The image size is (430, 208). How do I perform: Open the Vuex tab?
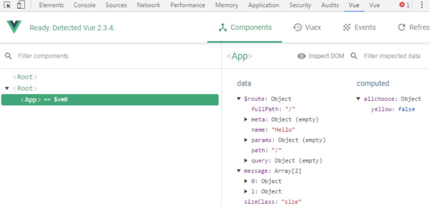[307, 27]
